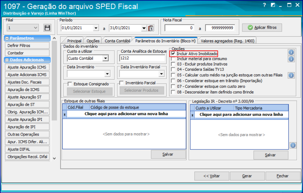The width and height of the screenshot is (303, 193).
Task: Enable Estoque Consignado checkbox
Action: pyautogui.click(x=70, y=84)
